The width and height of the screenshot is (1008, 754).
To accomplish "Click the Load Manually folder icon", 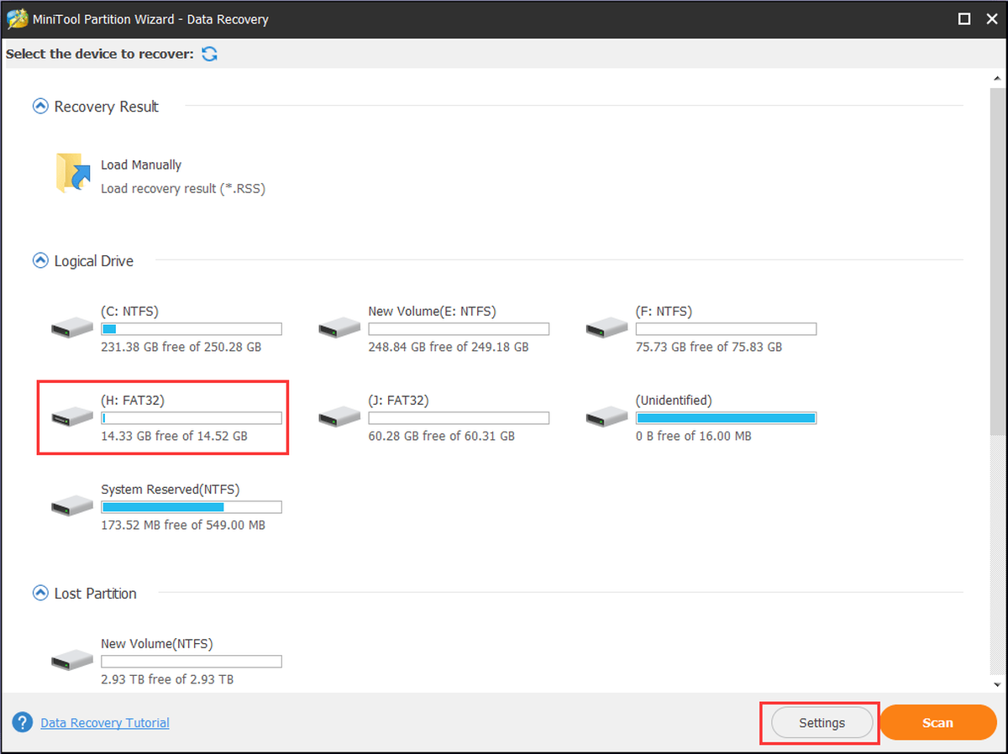I will click(73, 173).
